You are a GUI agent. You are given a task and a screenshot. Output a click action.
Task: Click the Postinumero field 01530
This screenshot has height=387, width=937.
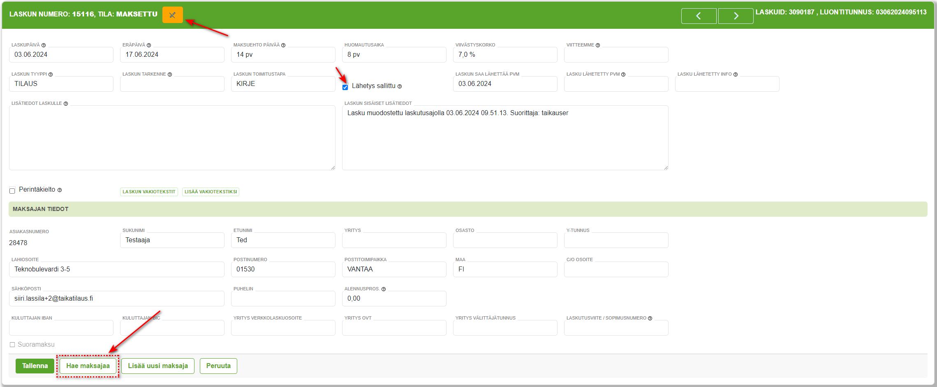[x=283, y=269]
